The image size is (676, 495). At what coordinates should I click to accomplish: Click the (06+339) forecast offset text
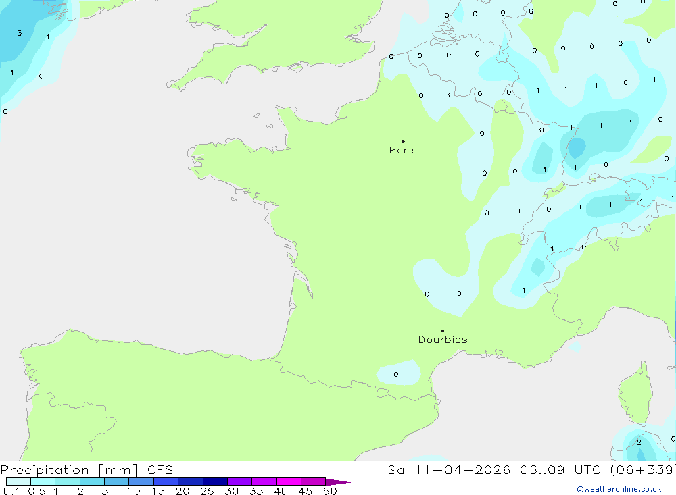click(x=644, y=470)
